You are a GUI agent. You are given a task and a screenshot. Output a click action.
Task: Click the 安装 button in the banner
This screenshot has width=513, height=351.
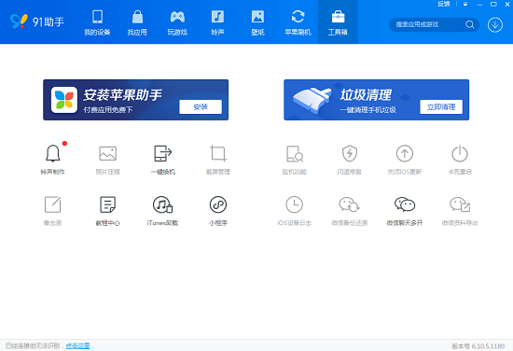click(201, 106)
